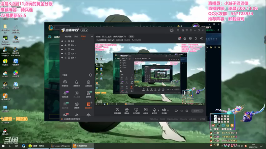This screenshot has width=266, height=149.
Task: Toggle preview eye icon beside settings gear
Action: pyautogui.click(x=182, y=111)
